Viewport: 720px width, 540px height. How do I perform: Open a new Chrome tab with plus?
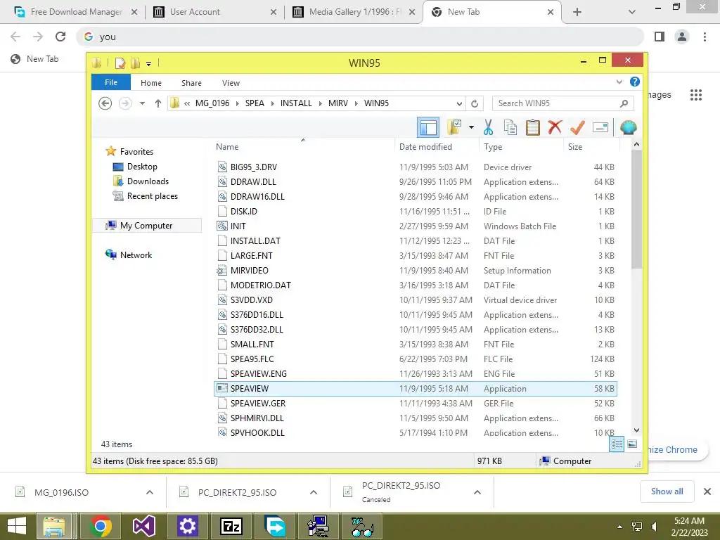coord(577,12)
